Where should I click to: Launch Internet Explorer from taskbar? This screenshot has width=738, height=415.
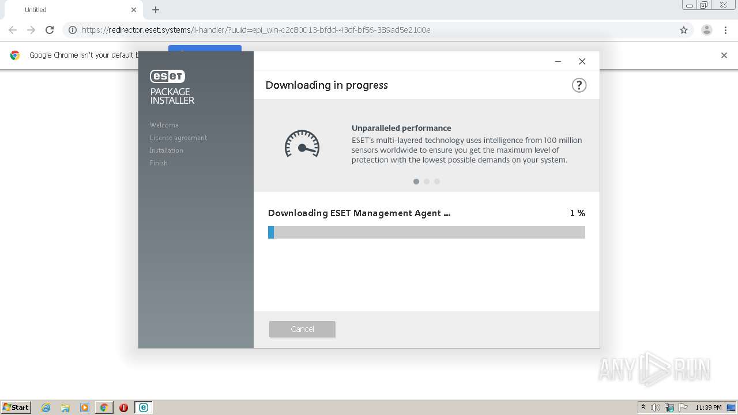coord(46,408)
